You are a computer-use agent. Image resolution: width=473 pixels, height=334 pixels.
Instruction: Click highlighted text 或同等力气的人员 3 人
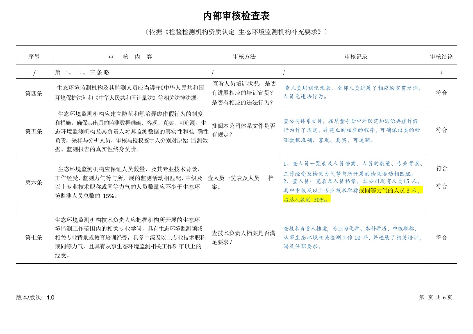coord(391,190)
